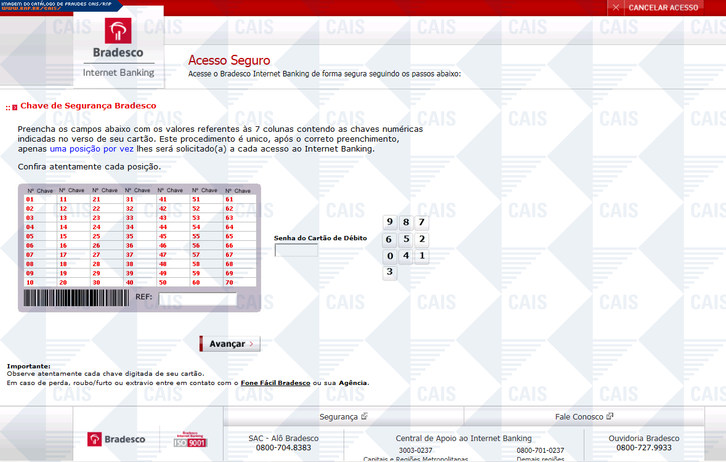Click the Bradesco Internet Banking logo

118,48
